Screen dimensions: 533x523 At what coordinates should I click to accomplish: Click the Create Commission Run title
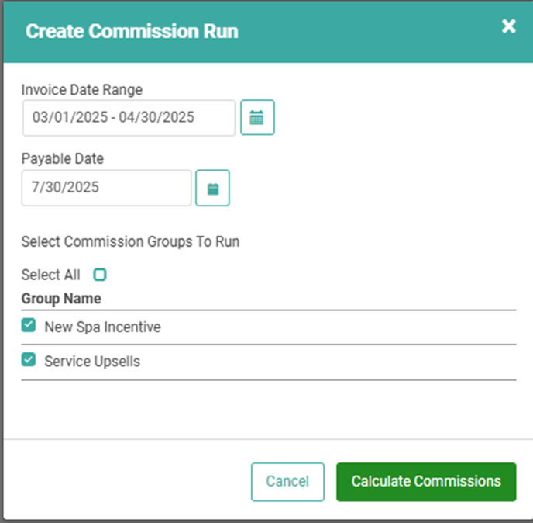point(132,31)
